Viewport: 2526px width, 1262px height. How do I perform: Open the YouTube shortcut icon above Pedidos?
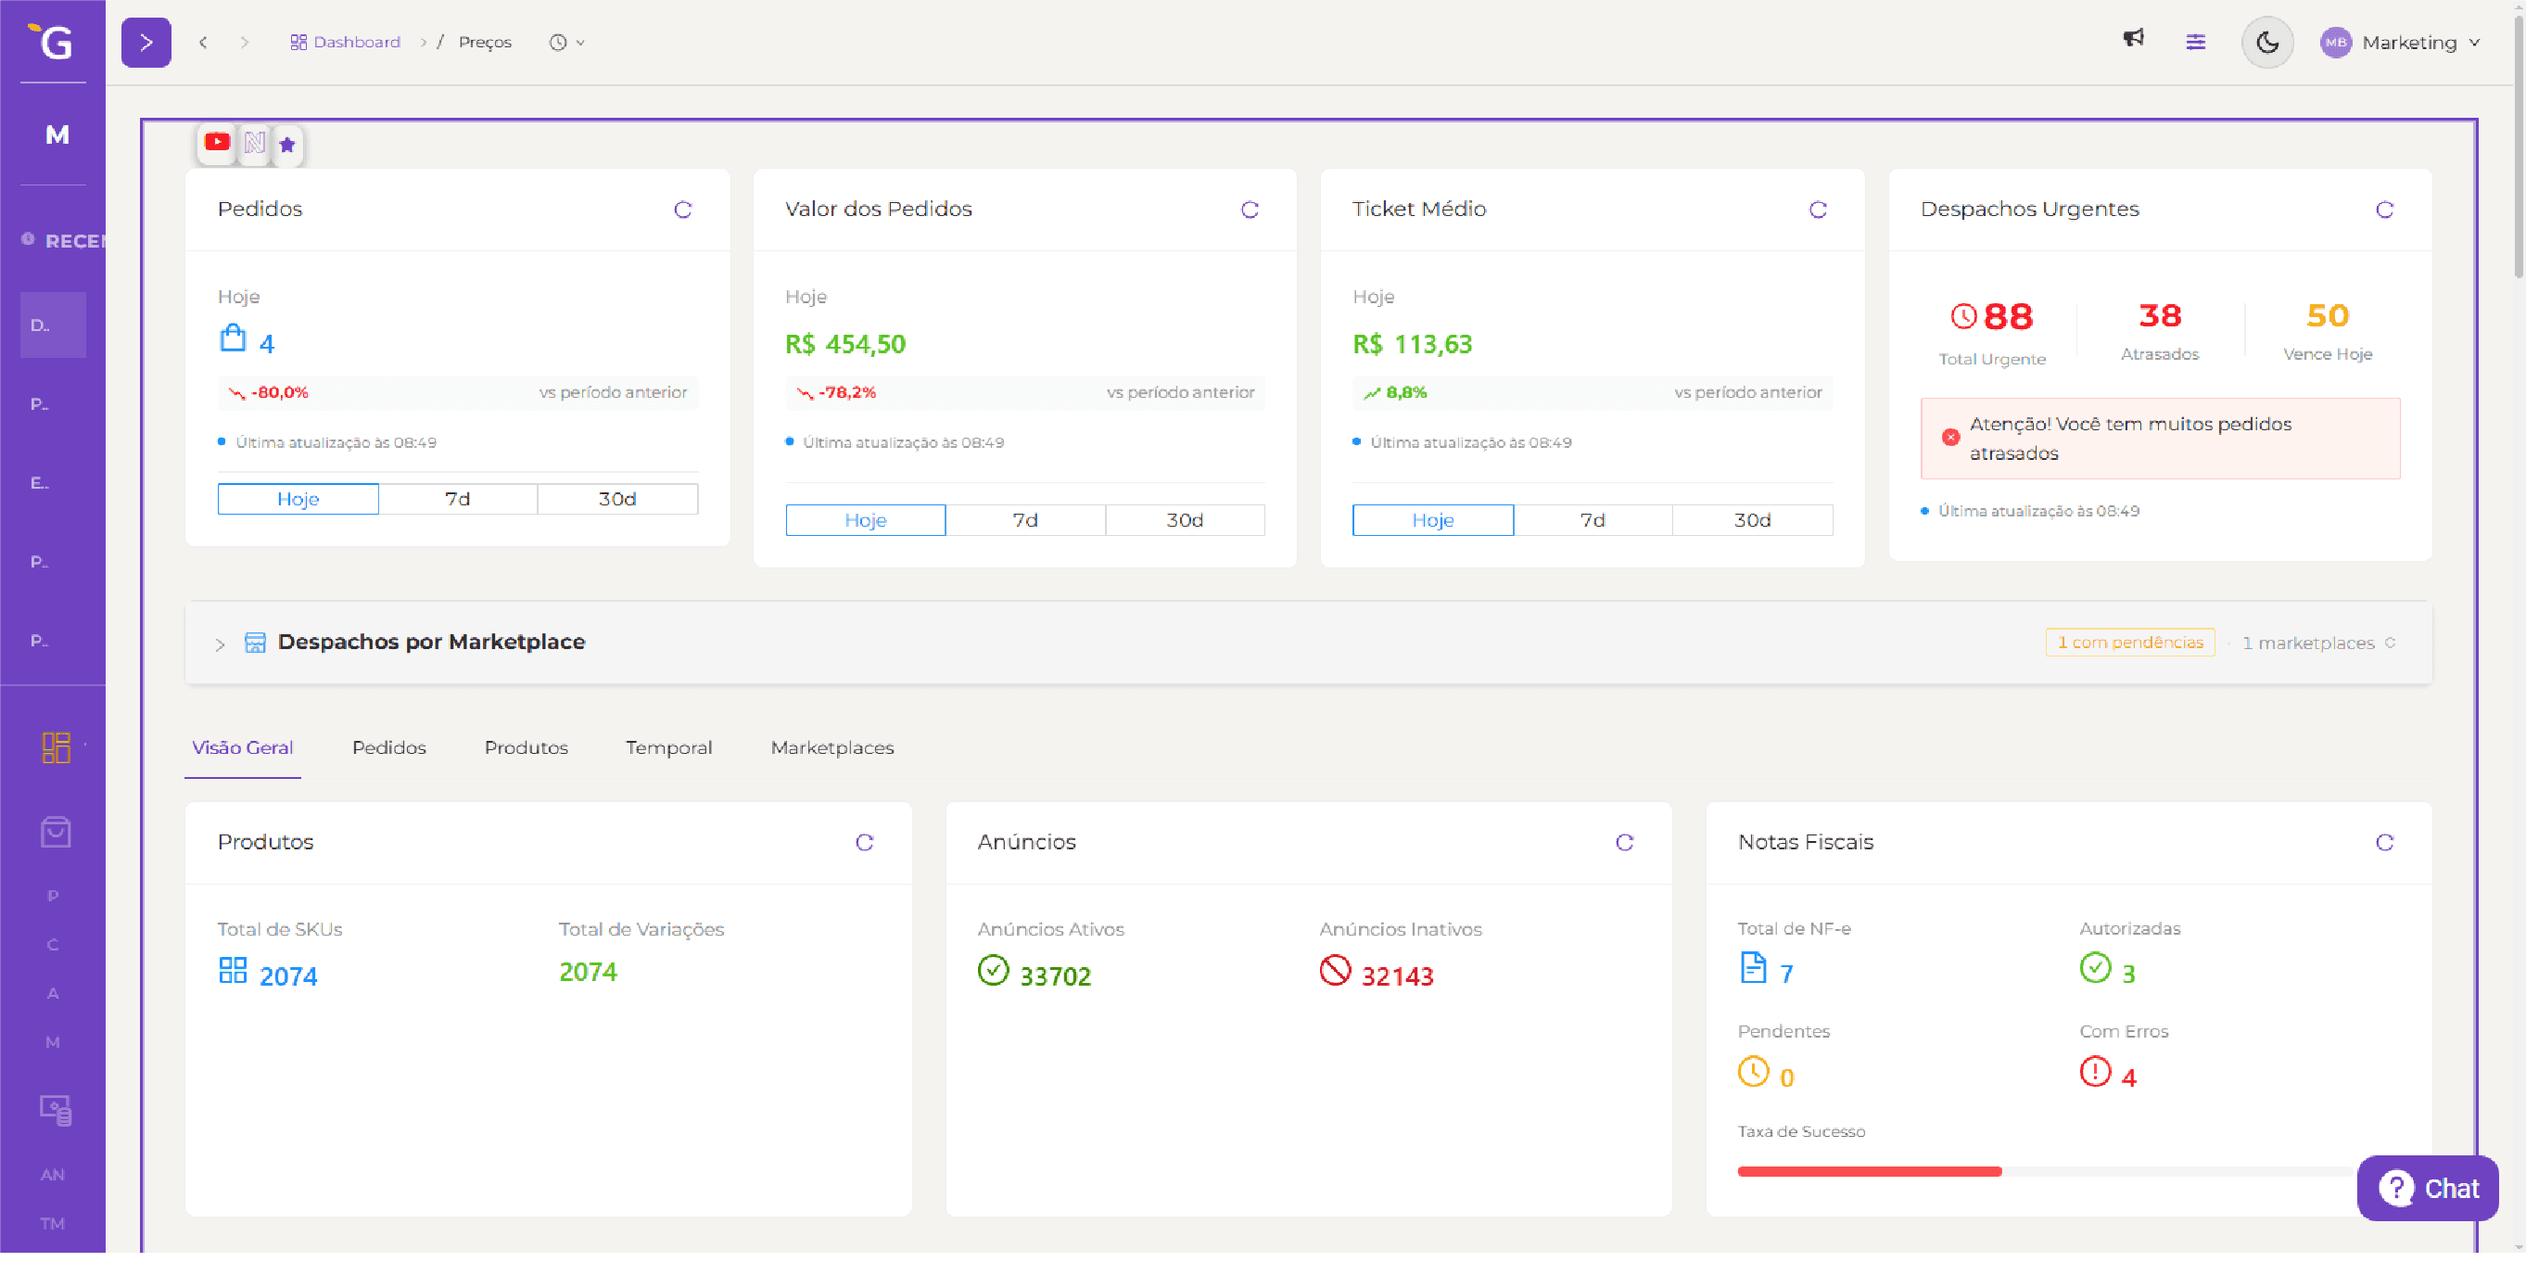217,142
